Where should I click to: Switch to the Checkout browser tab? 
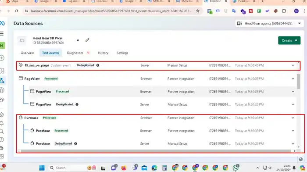(102, 1)
